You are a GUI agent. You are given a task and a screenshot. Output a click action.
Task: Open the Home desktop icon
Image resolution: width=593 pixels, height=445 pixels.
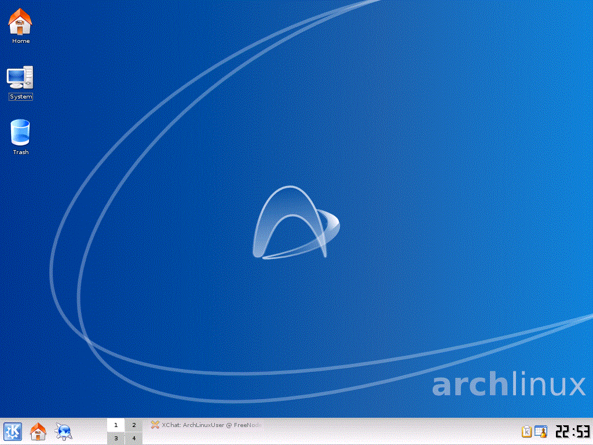[x=20, y=22]
